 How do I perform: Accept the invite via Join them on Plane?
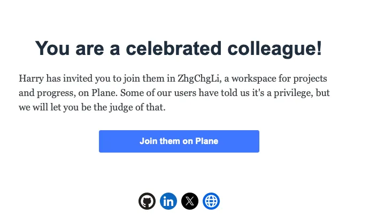pos(179,141)
